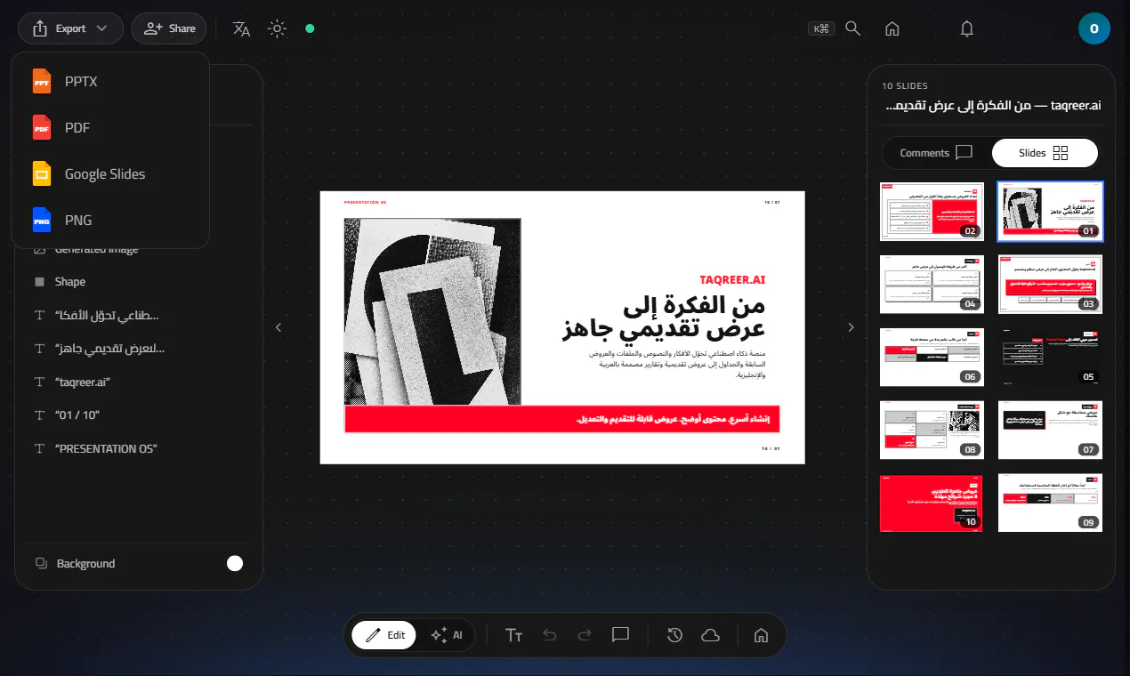This screenshot has width=1130, height=676.
Task: Select slide 09 thumbnail
Action: (1050, 503)
